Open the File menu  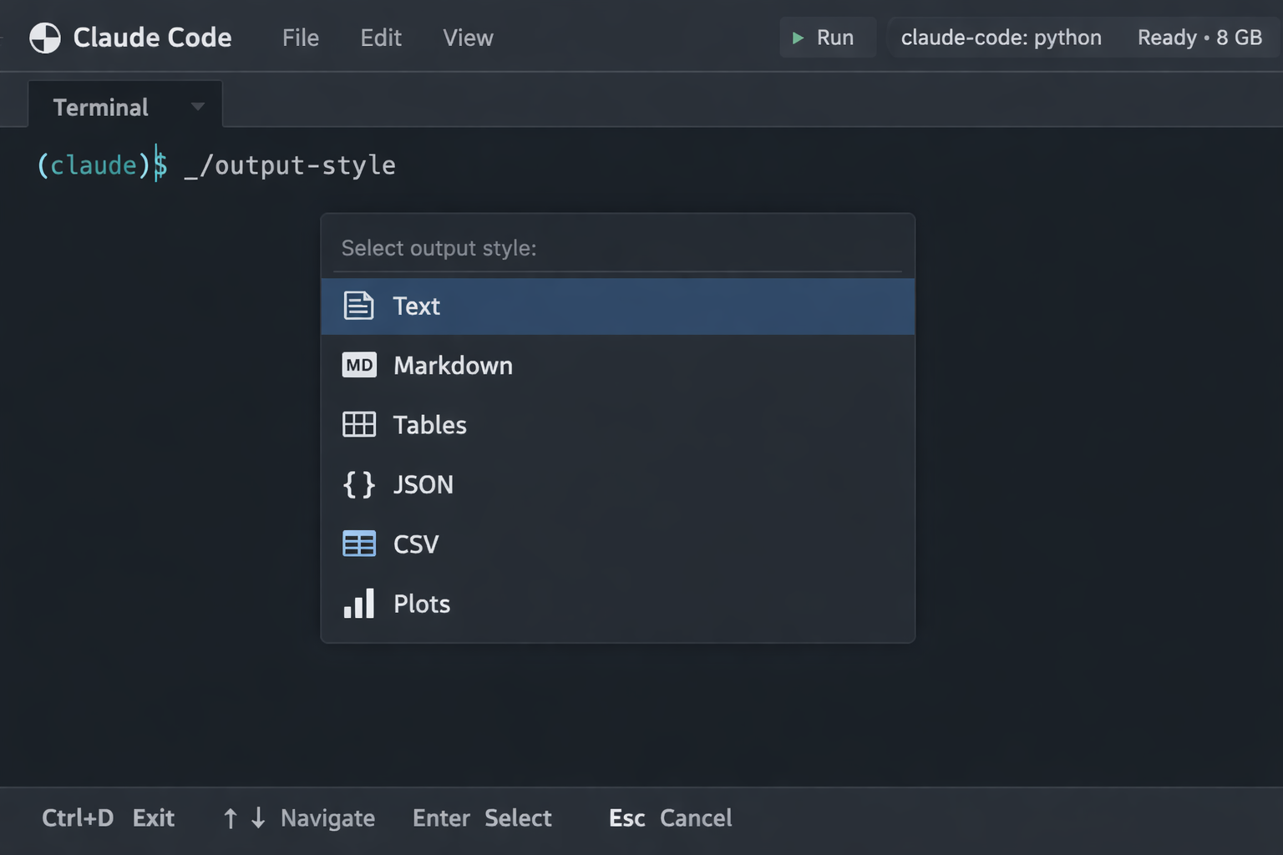[301, 38]
